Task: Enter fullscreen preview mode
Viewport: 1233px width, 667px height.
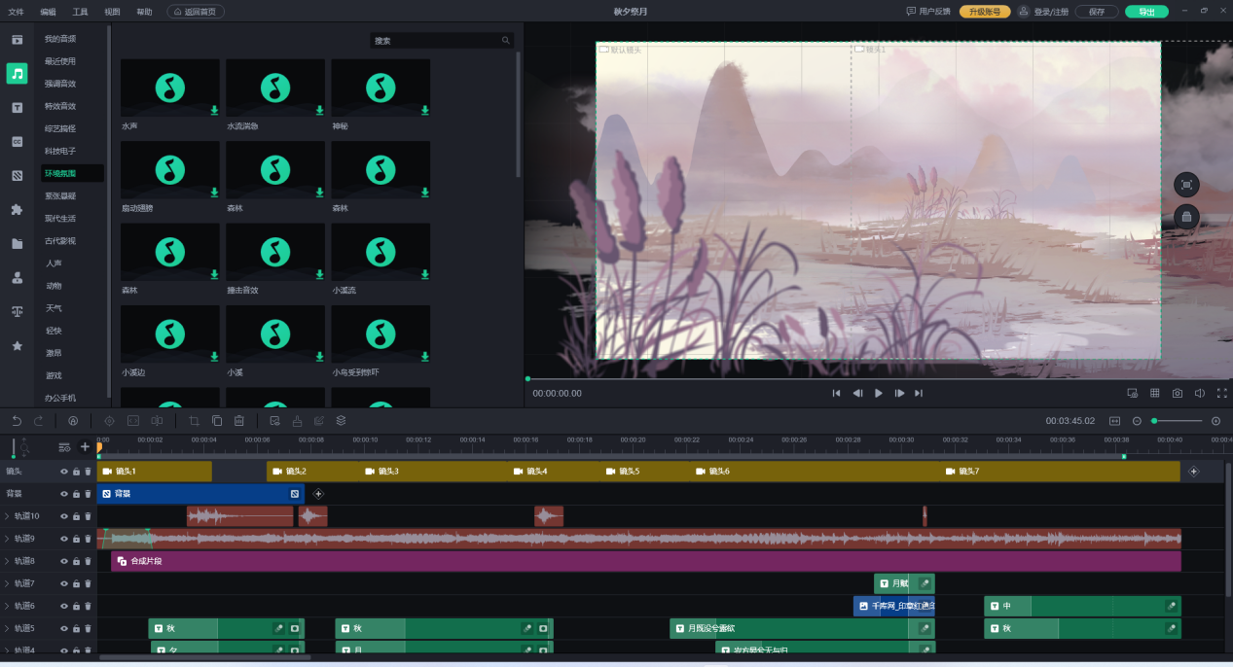Action: pyautogui.click(x=1222, y=393)
